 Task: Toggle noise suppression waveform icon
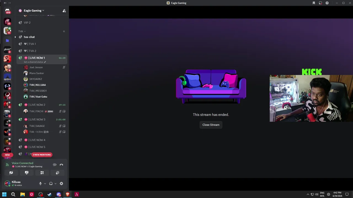point(55,165)
